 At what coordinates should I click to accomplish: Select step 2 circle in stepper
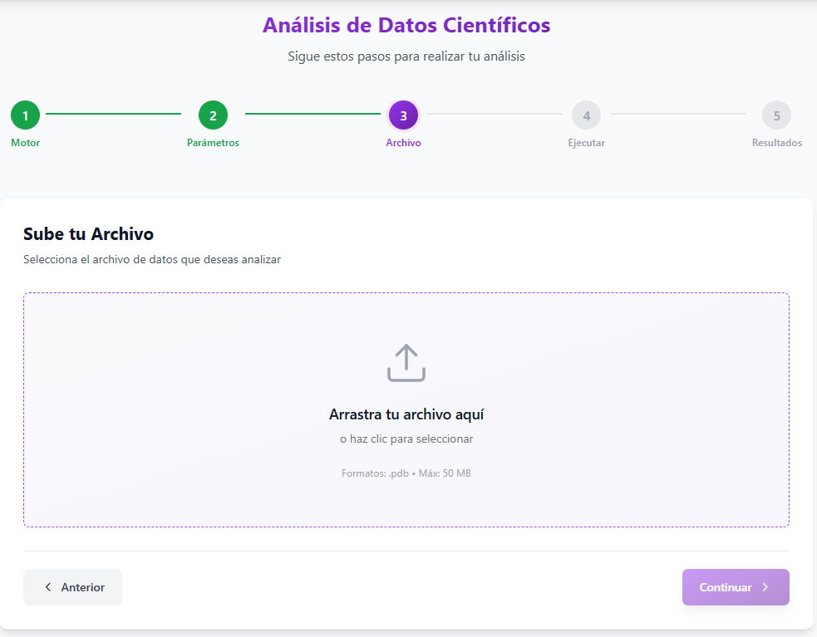point(213,115)
